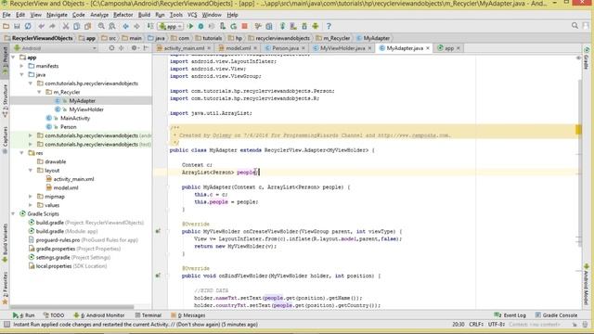The image size is (594, 334).
Task: Click the Redo arrow icon
Action: (52, 26)
